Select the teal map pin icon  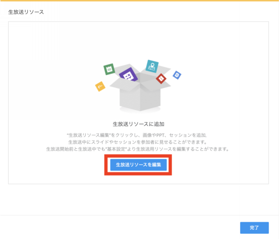pos(152,66)
